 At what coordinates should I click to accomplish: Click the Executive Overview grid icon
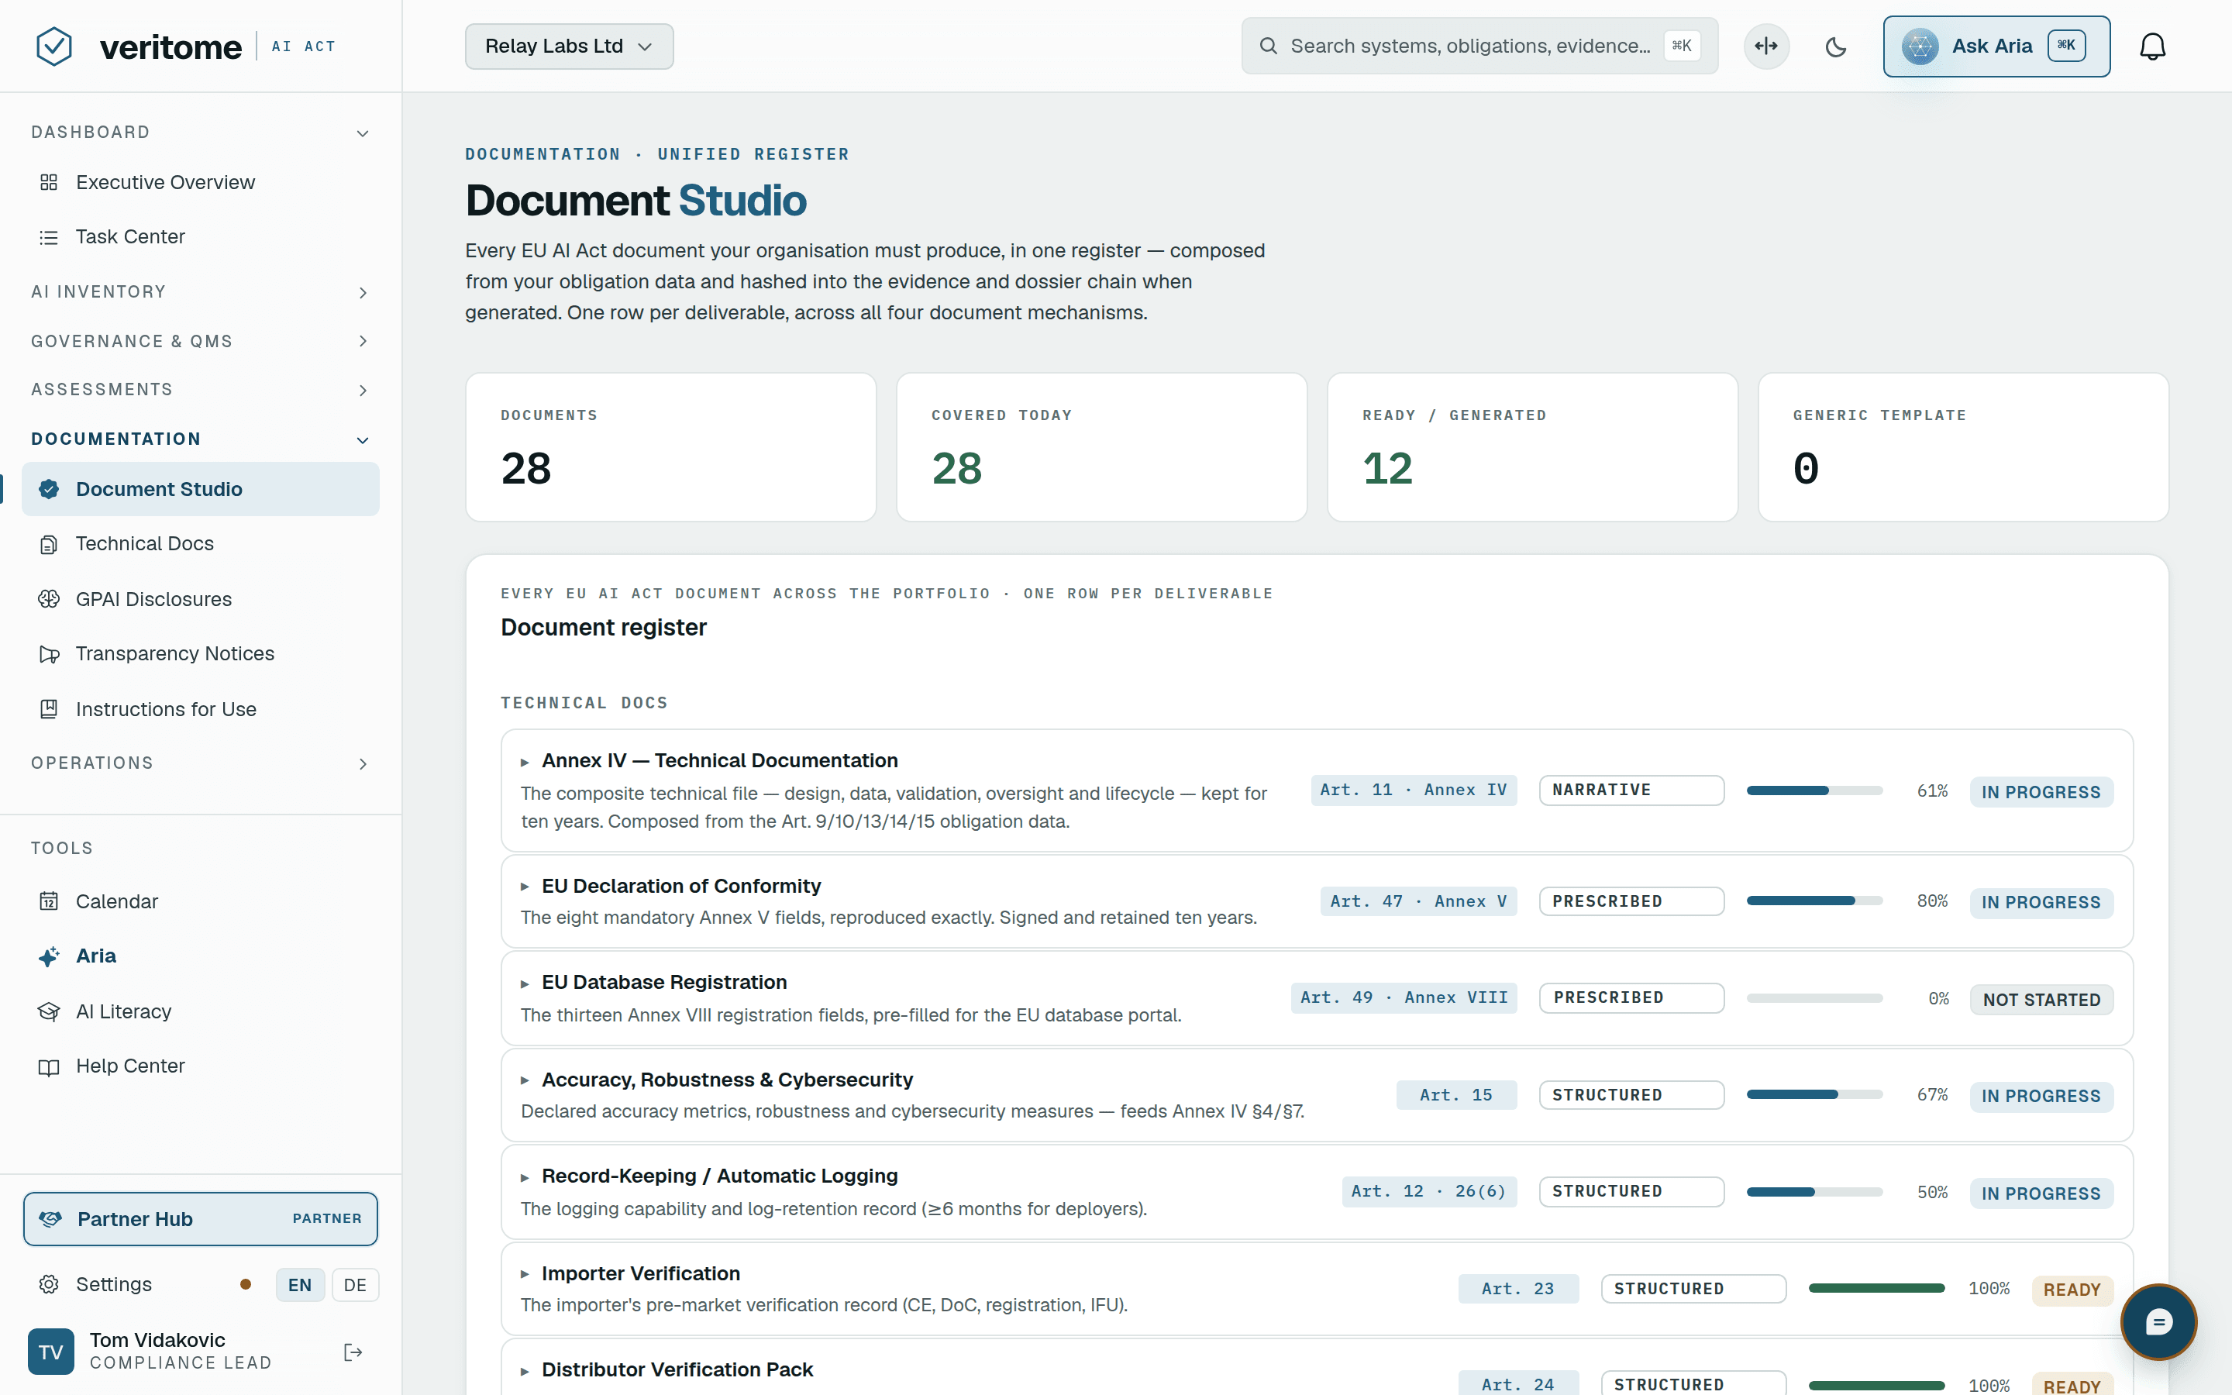(x=49, y=183)
